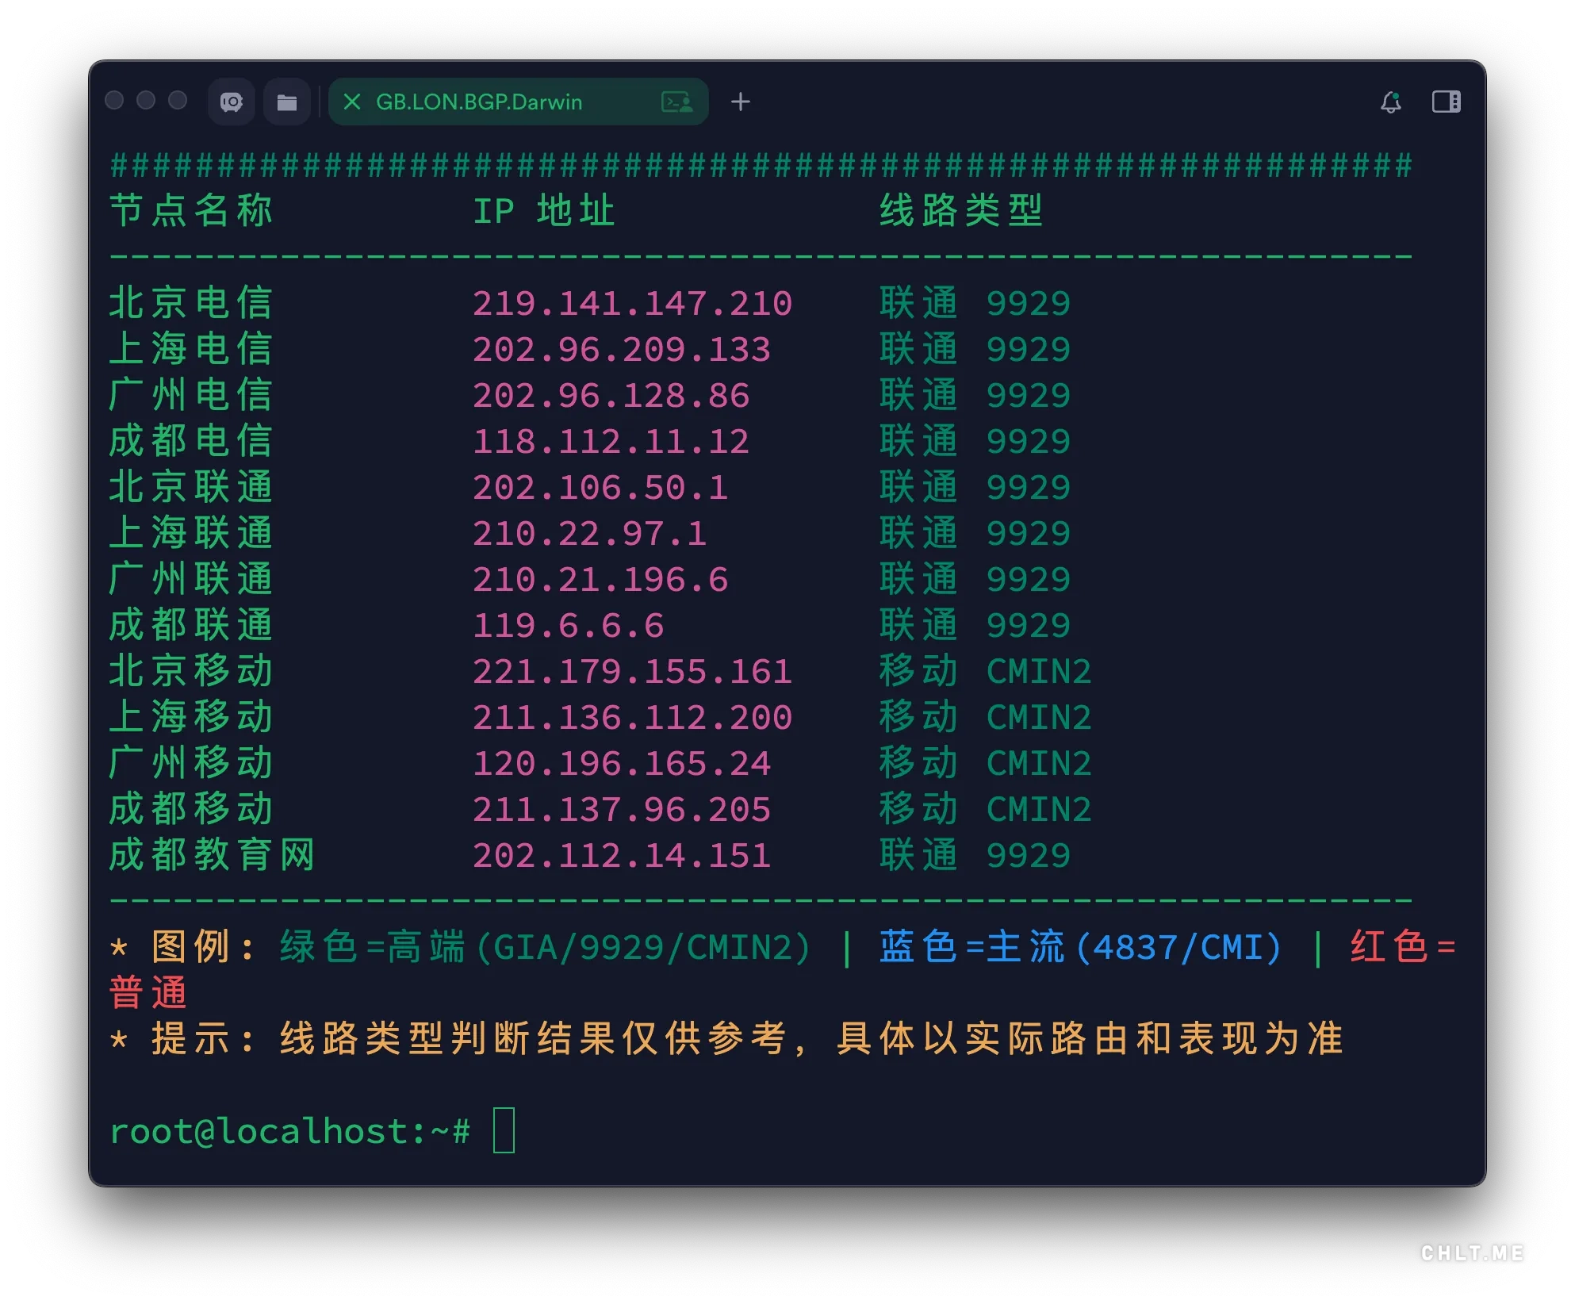The height and width of the screenshot is (1304, 1575).
Task: Select node name 北京联通
Action: pyautogui.click(x=191, y=487)
